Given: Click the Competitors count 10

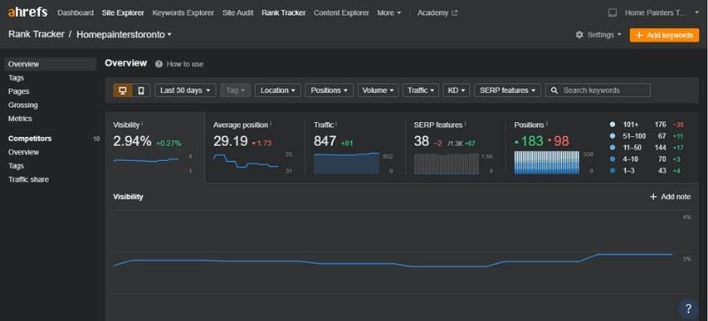Looking at the screenshot, I should click(96, 139).
